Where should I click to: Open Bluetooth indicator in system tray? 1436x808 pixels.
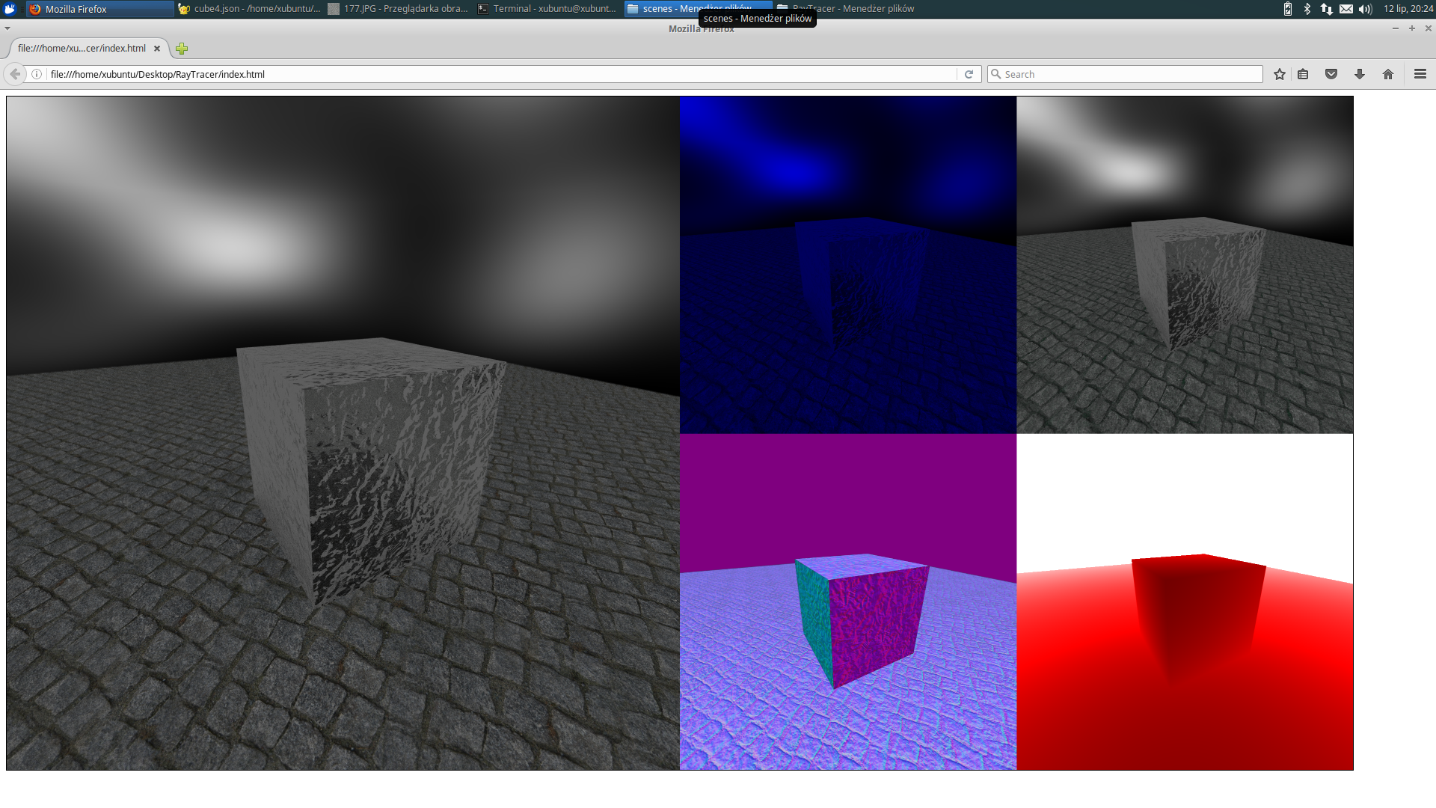point(1307,9)
